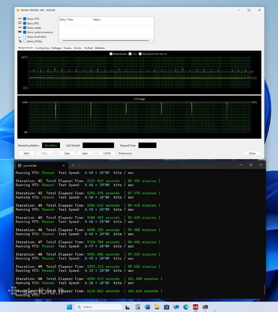Switch to the Cooling Fans tab

point(42,48)
